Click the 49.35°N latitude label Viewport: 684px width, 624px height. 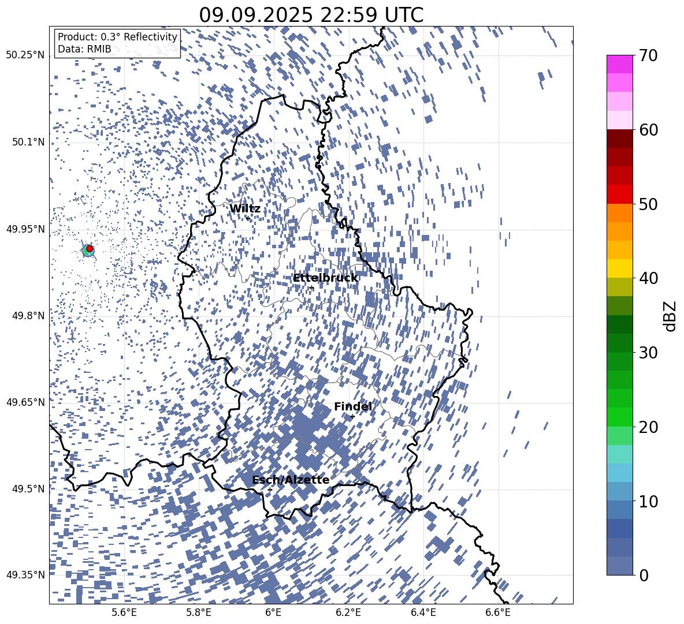click(x=25, y=575)
